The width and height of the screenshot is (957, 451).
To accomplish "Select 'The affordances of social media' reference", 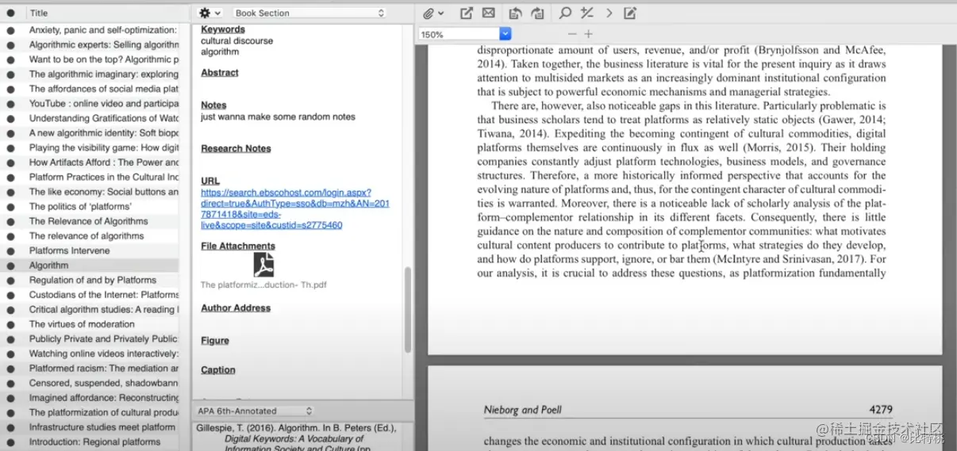I will (104, 89).
